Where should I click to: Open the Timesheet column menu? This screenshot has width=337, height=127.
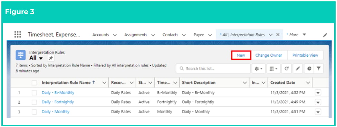(x=175, y=83)
